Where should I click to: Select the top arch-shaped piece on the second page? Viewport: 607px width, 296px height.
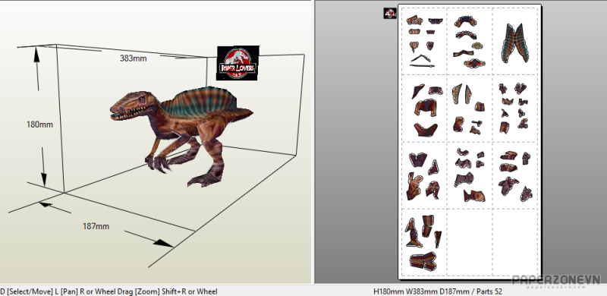465,21
